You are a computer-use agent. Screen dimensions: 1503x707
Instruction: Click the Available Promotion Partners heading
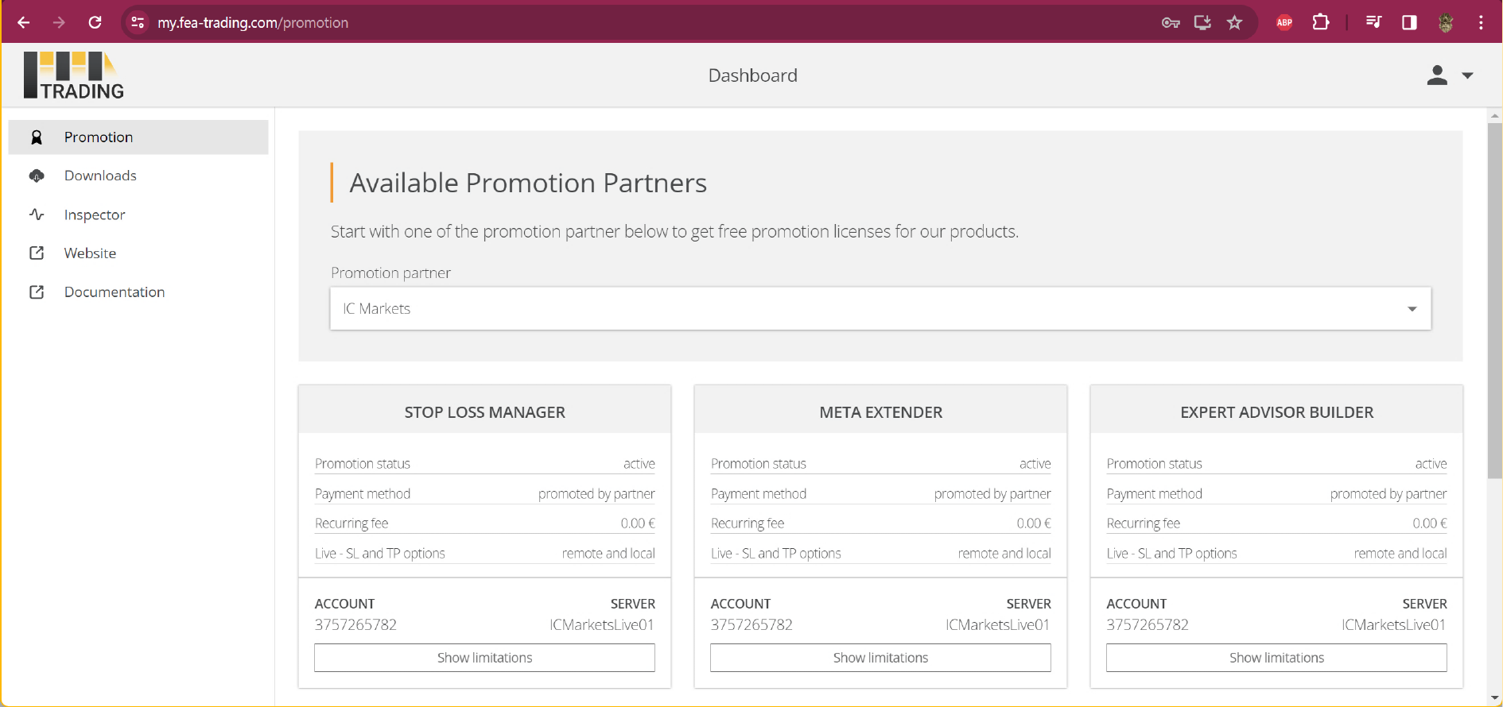point(528,183)
